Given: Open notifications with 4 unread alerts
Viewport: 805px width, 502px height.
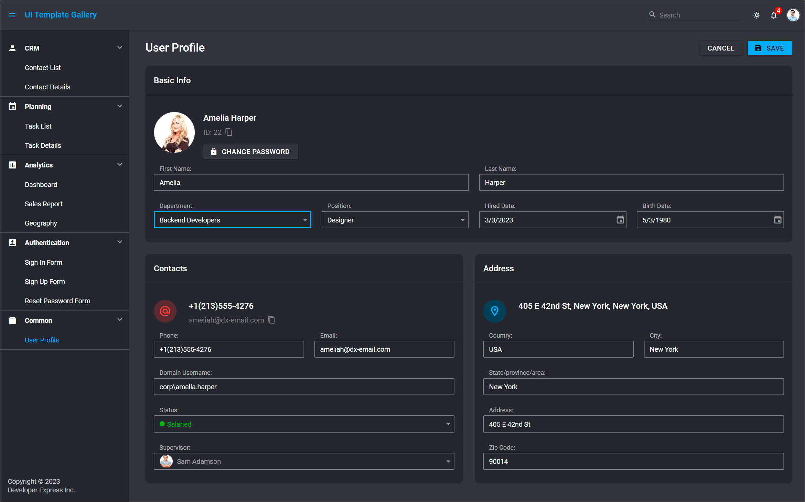Looking at the screenshot, I should (774, 15).
